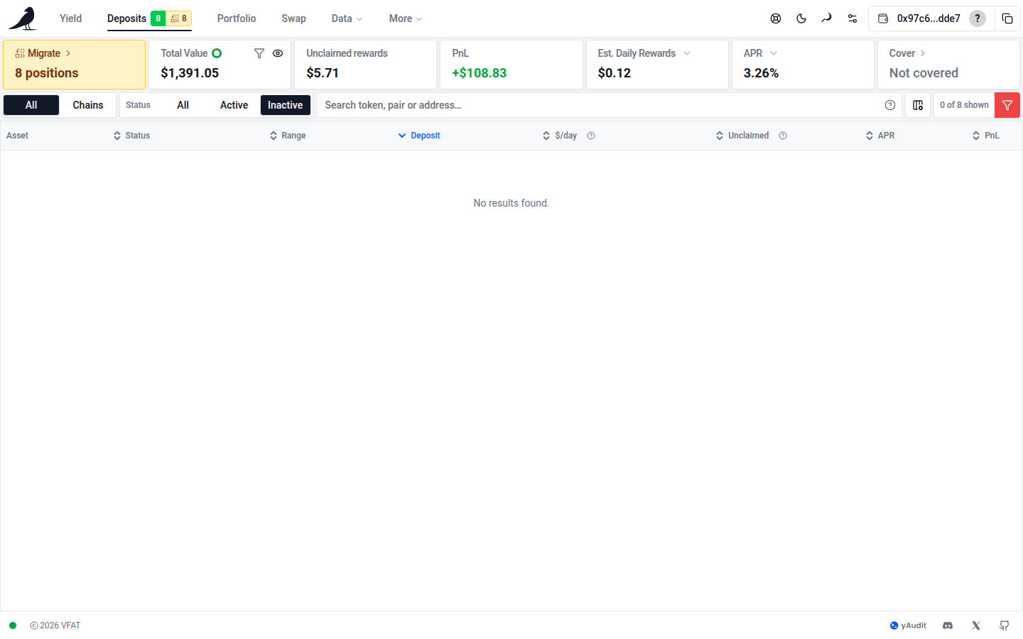1023x639 pixels.
Task: Click the $/day info icon
Action: 591,136
